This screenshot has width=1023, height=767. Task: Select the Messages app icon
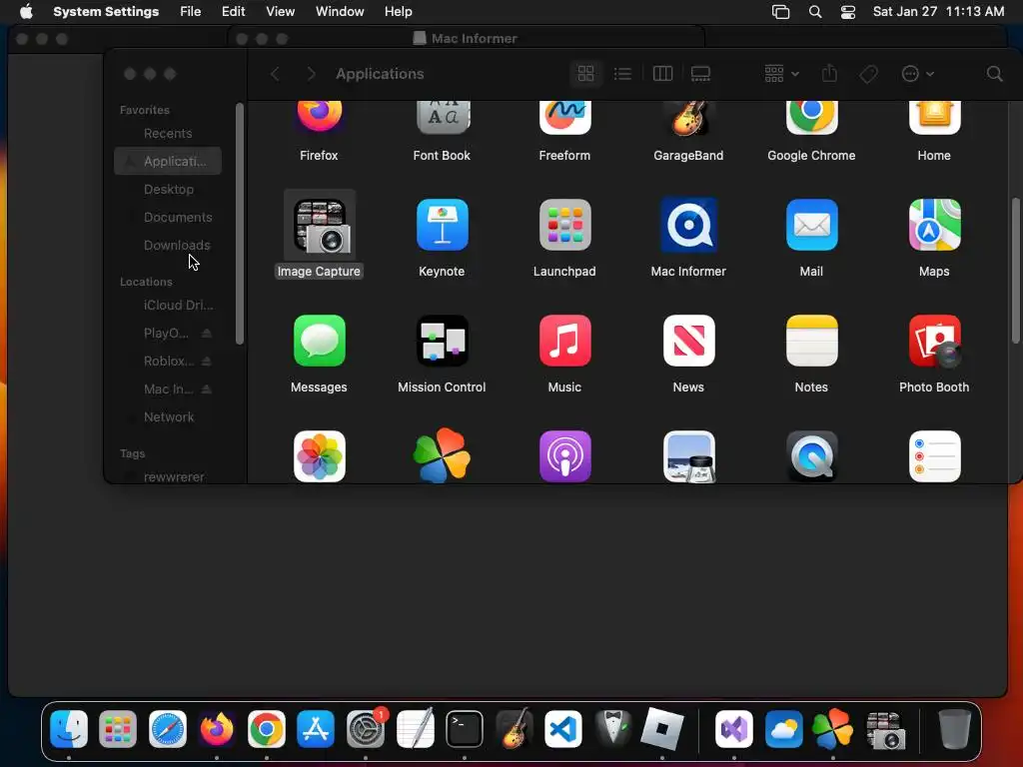coord(319,342)
